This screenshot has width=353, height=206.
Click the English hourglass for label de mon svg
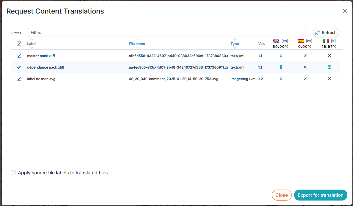pyautogui.click(x=281, y=79)
